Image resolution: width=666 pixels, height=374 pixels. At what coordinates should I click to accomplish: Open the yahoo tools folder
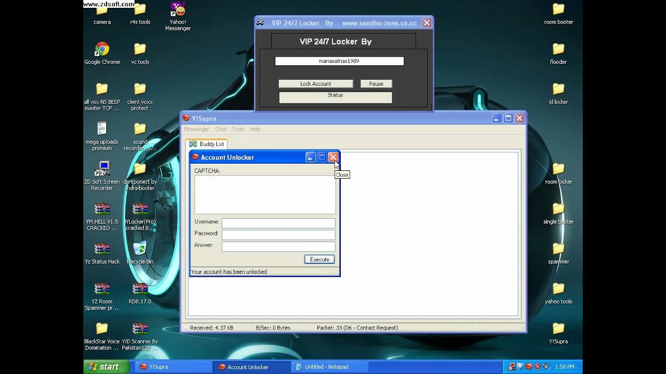click(x=558, y=293)
